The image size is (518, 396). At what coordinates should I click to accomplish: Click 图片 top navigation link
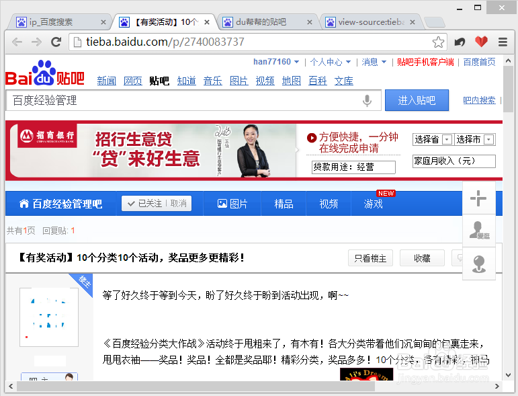pyautogui.click(x=239, y=80)
